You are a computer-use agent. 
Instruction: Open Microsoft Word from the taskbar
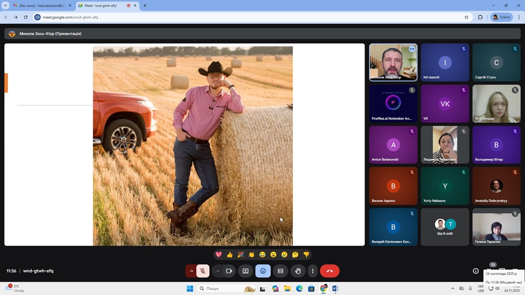tap(335, 288)
